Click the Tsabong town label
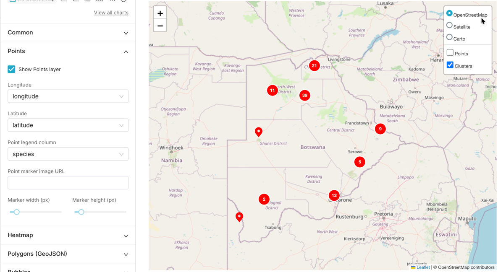This screenshot has height=272, width=498. click(273, 228)
